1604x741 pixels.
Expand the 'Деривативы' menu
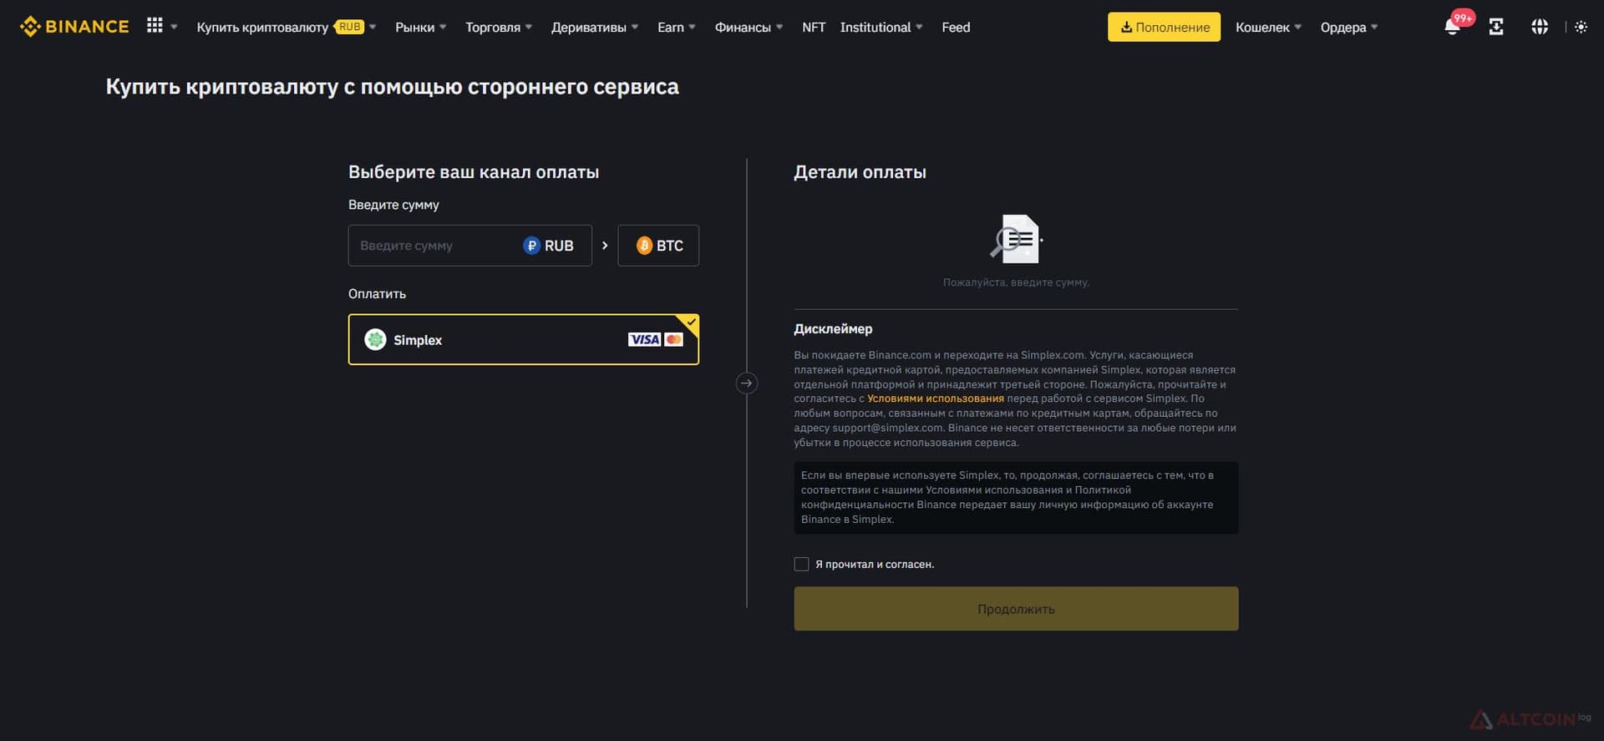point(595,27)
